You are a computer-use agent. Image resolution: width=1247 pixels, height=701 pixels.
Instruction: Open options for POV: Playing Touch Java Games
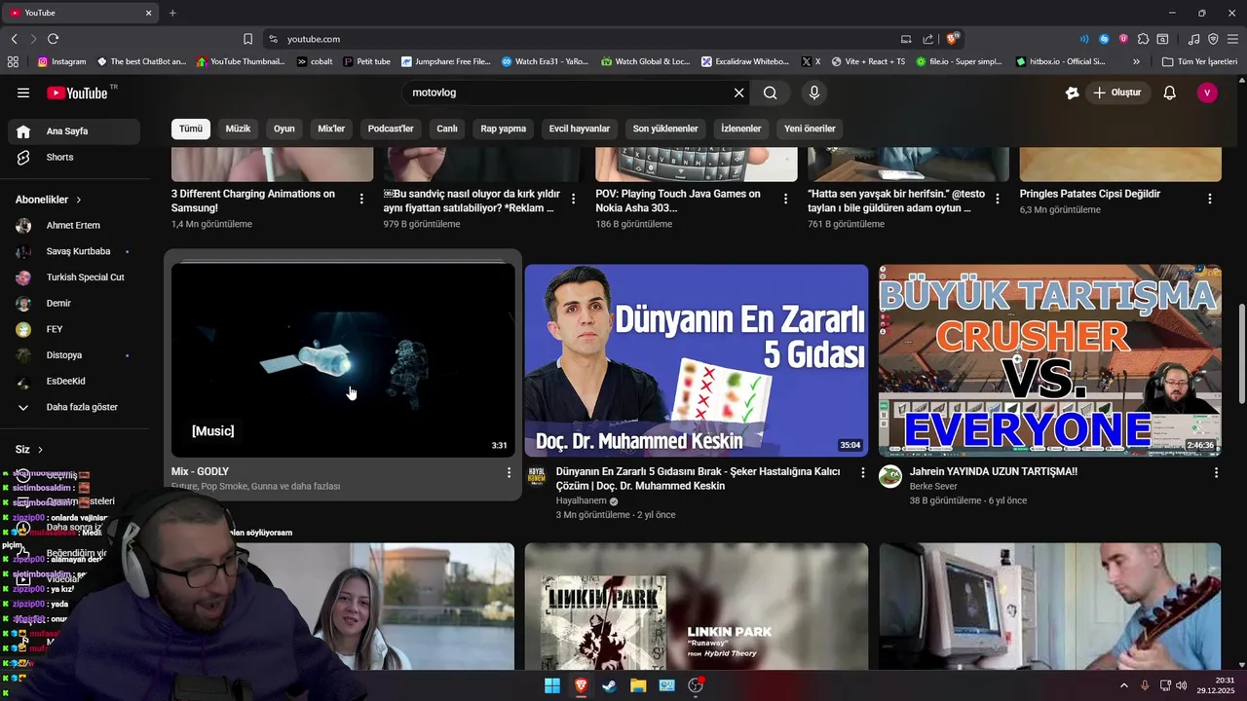[x=786, y=199]
